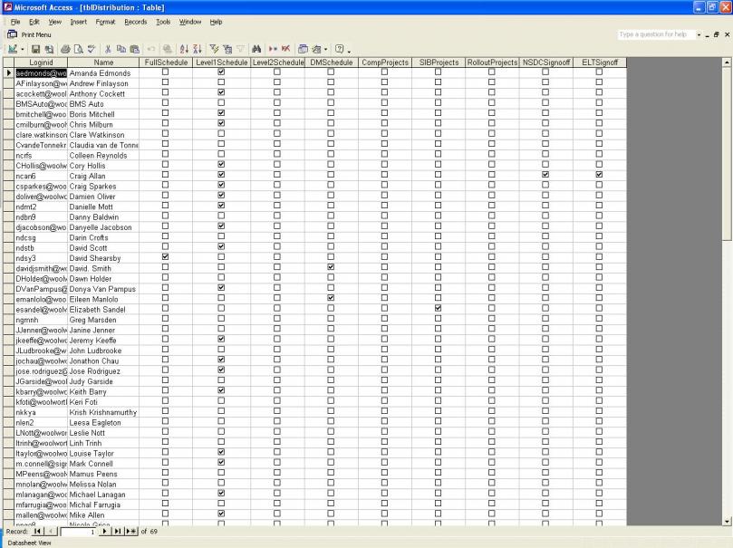
Task: Click the Paste clipboard icon
Action: click(x=135, y=49)
